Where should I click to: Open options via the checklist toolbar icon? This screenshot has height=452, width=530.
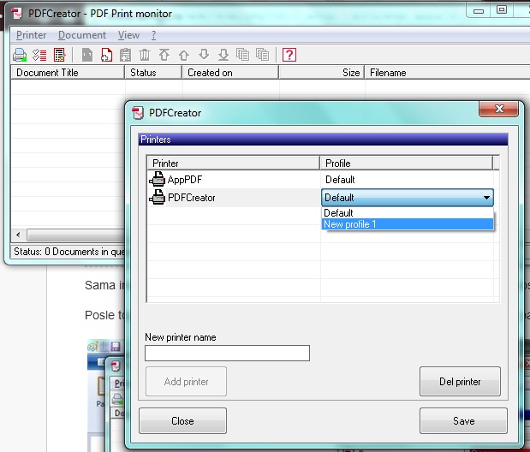tap(39, 55)
